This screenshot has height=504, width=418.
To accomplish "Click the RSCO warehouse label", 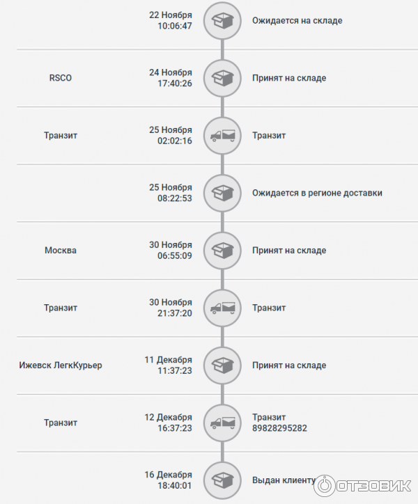I will click(x=61, y=78).
